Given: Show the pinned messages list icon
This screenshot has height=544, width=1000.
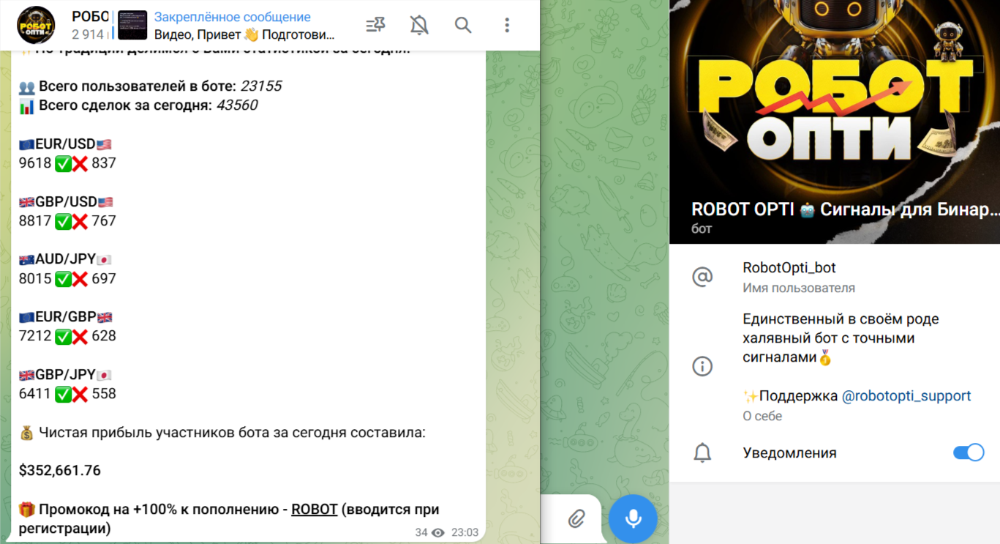Looking at the screenshot, I should click(x=375, y=26).
